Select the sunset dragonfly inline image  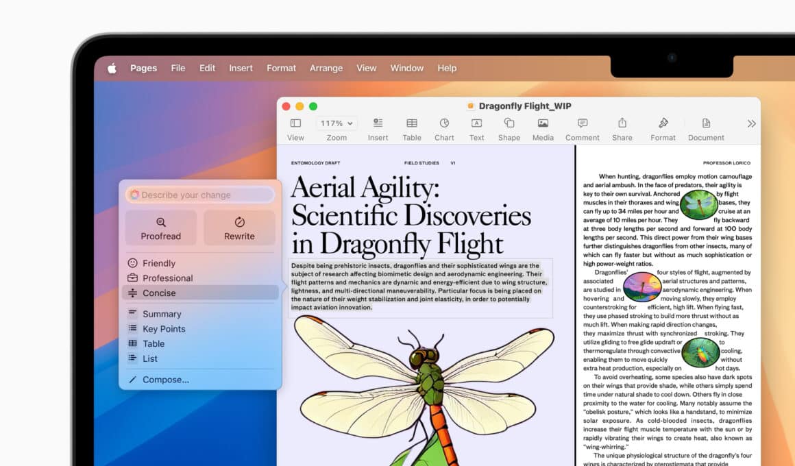(x=642, y=287)
